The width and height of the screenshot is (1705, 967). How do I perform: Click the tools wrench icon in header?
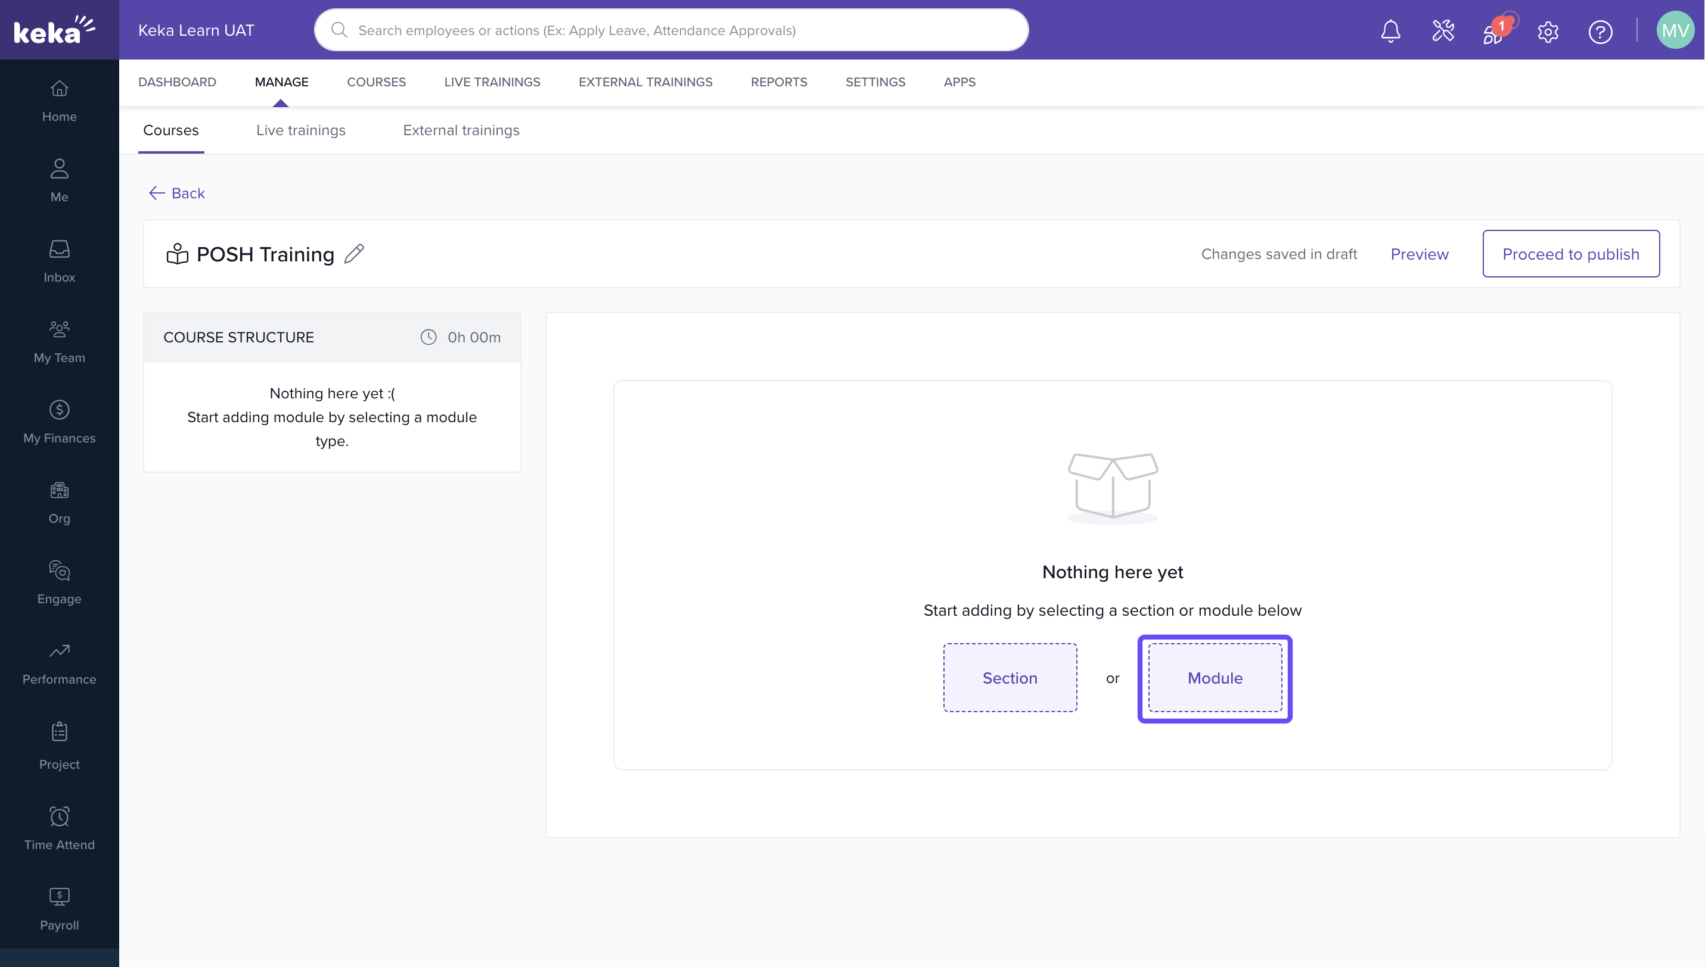coord(1443,30)
